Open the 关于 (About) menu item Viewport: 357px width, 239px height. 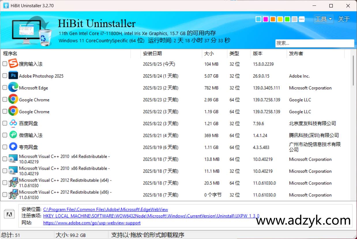343,19
